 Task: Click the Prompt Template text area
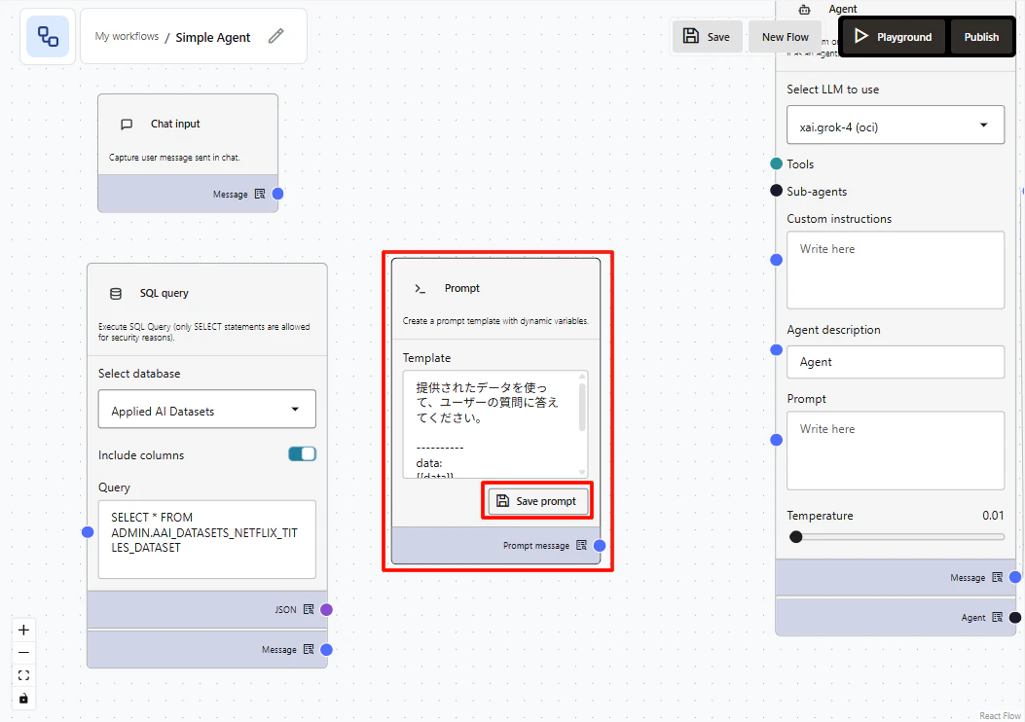tap(494, 424)
